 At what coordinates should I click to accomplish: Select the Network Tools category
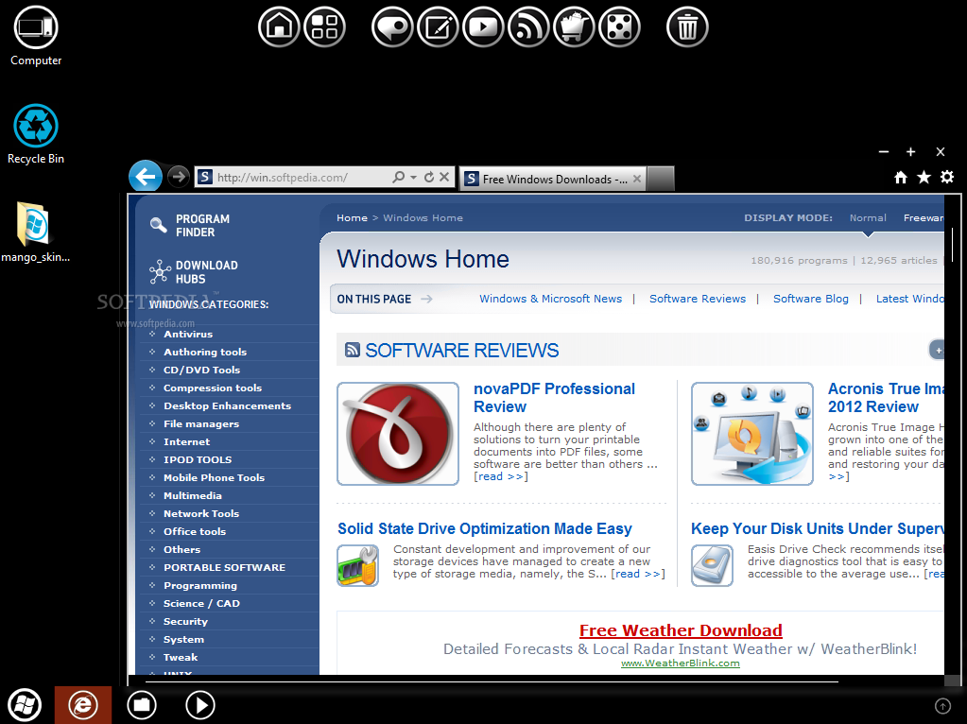[201, 512]
